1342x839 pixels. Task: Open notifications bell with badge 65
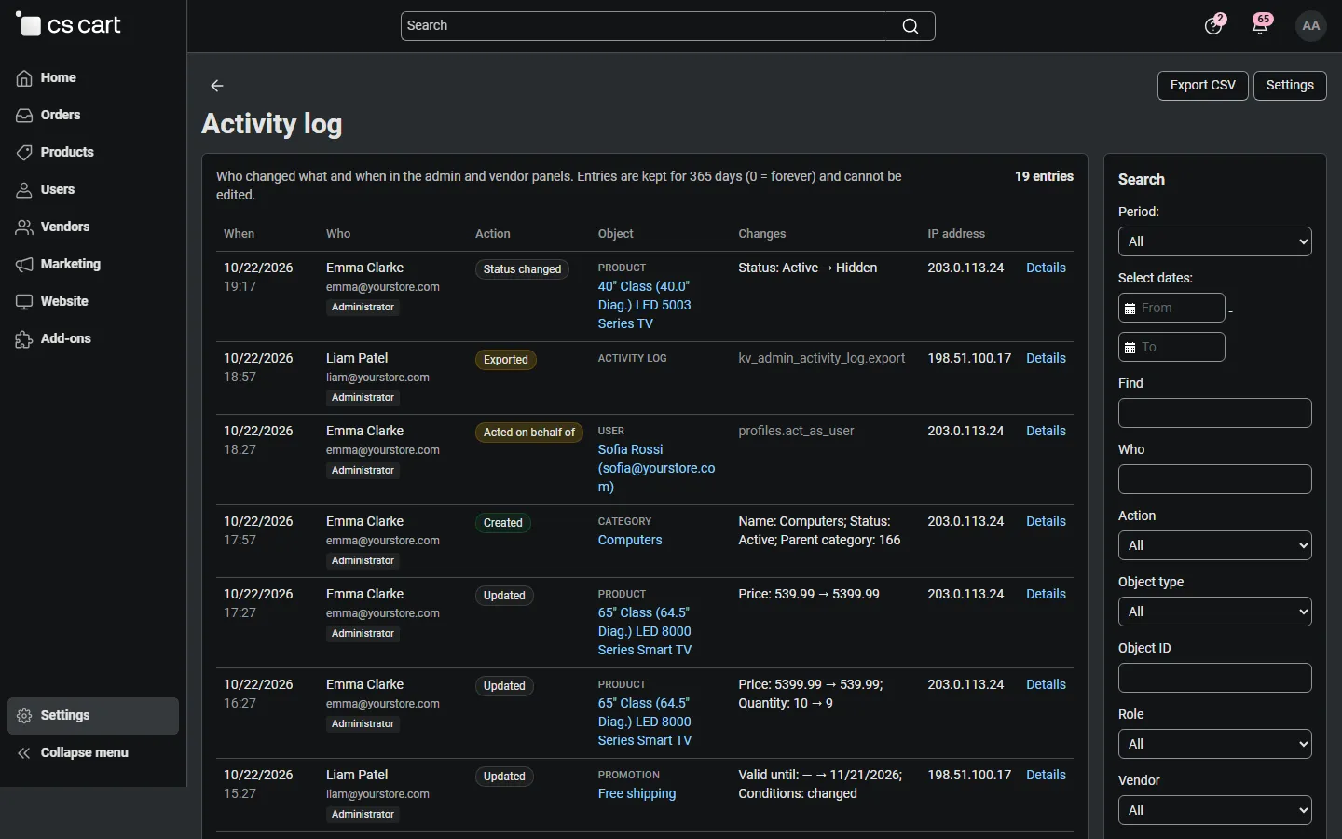tap(1261, 25)
